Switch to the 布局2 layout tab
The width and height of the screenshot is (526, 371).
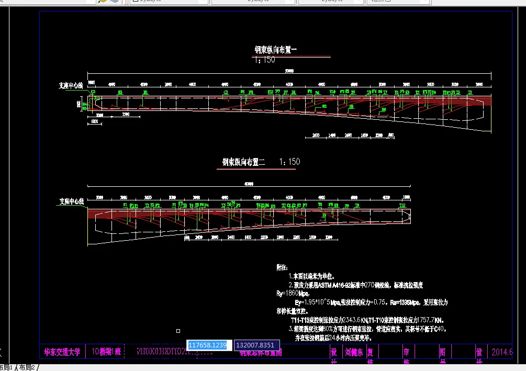pos(27,367)
